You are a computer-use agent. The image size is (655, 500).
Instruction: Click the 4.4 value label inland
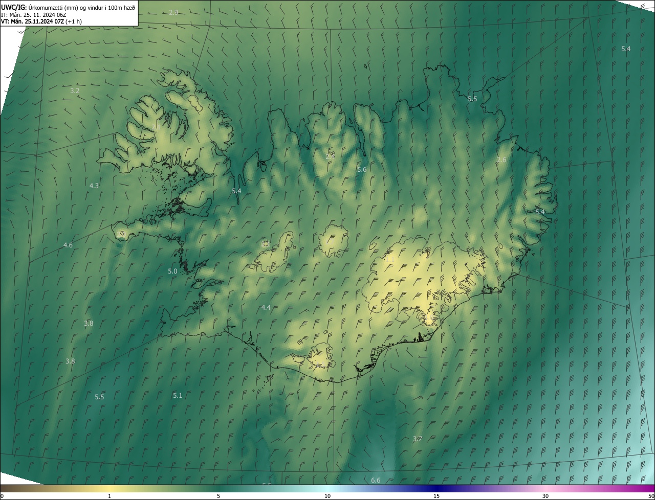pyautogui.click(x=266, y=307)
